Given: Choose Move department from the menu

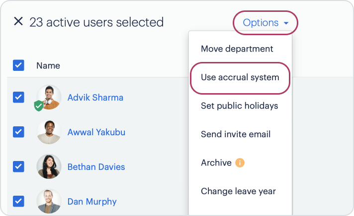Looking at the screenshot, I should (237, 49).
